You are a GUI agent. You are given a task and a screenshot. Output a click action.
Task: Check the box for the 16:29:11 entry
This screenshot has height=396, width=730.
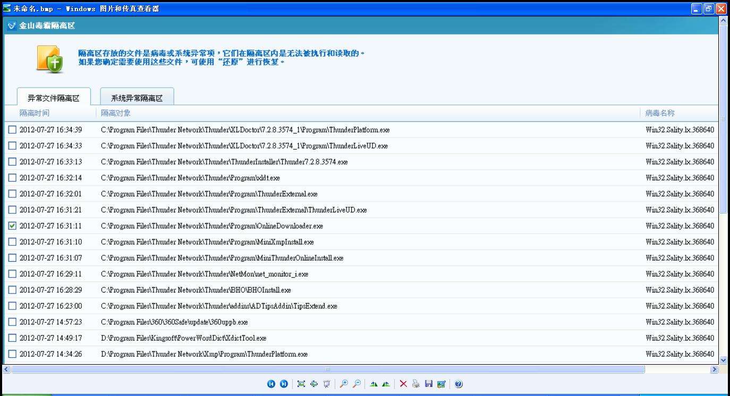point(12,274)
